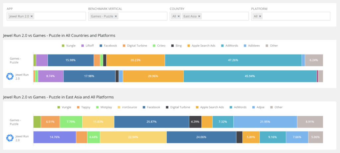Select the 8.91% Other bar segment
The width and height of the screenshot is (340, 153).
[x=310, y=122]
